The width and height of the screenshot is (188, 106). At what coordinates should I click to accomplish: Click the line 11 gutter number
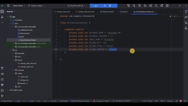pos(56,49)
